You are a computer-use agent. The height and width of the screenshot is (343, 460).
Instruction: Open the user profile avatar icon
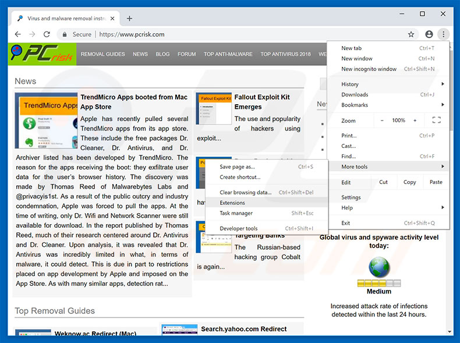(x=429, y=34)
